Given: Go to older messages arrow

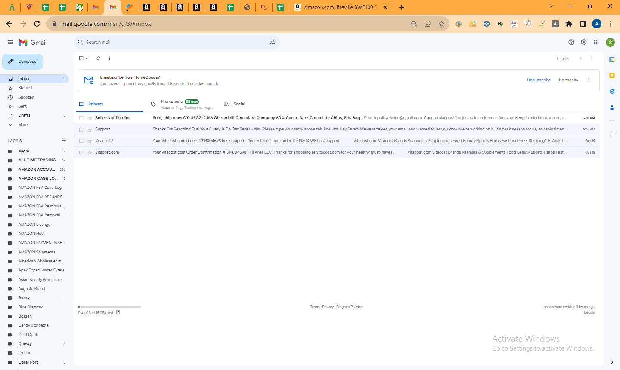Looking at the screenshot, I should point(592,59).
